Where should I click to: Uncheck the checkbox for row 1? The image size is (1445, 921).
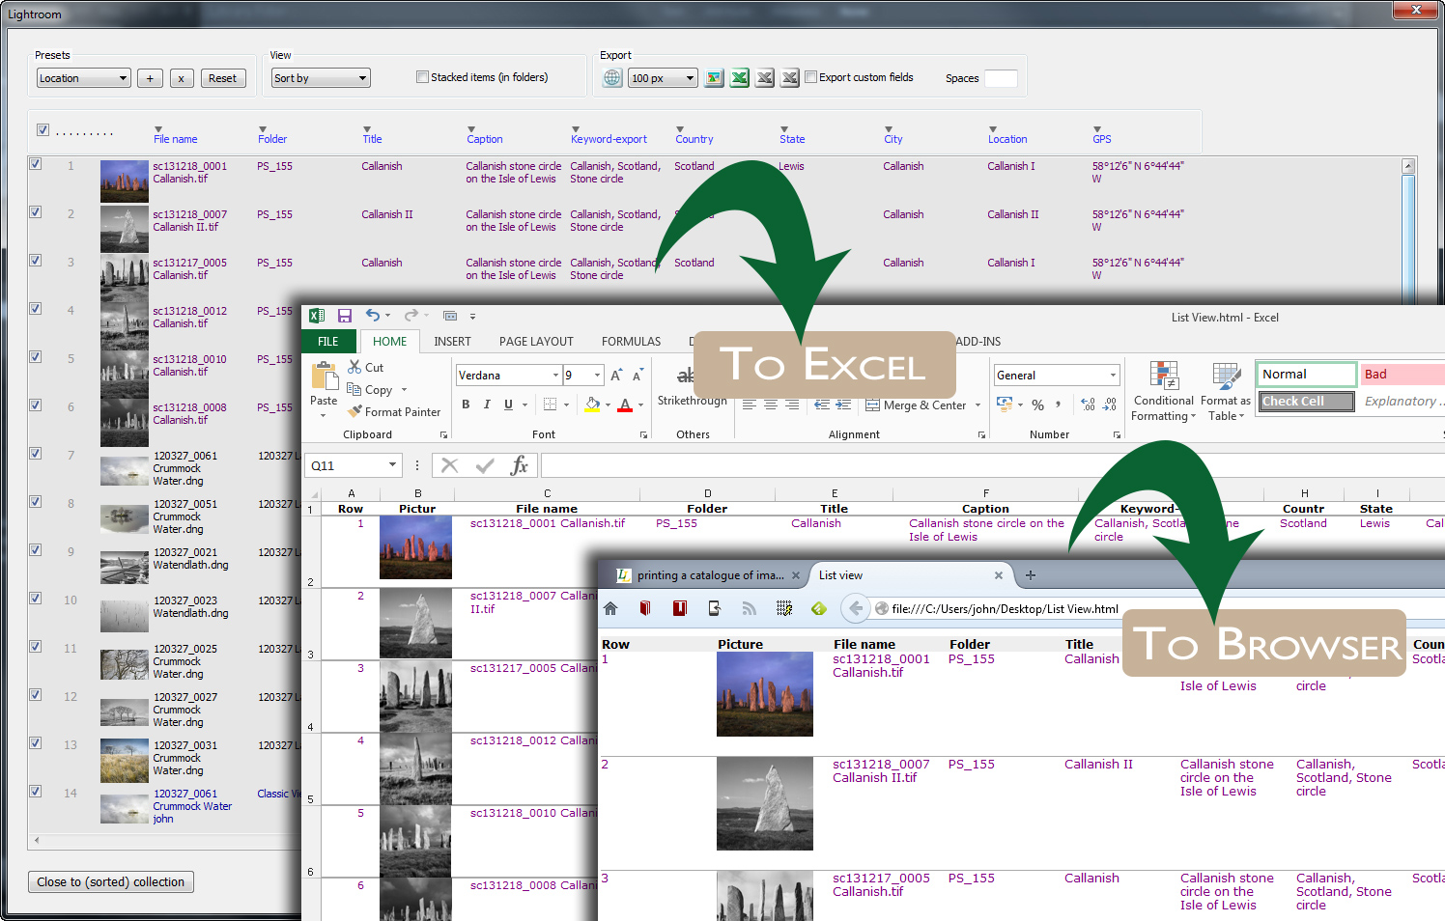[x=36, y=164]
